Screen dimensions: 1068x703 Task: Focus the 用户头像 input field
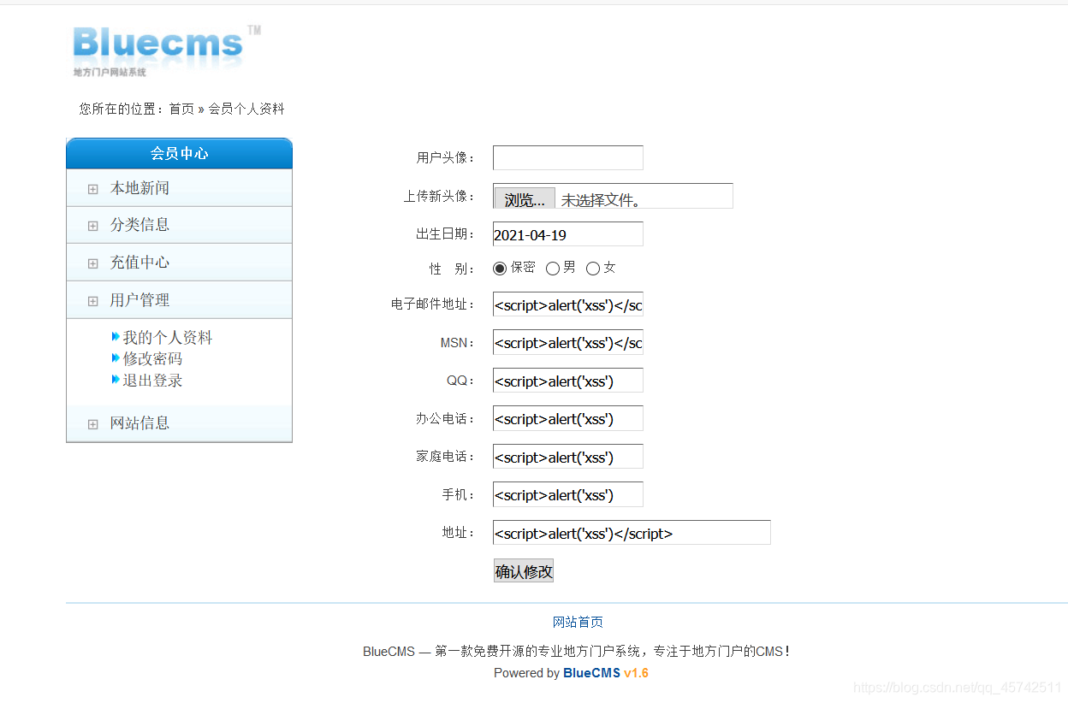tap(568, 158)
